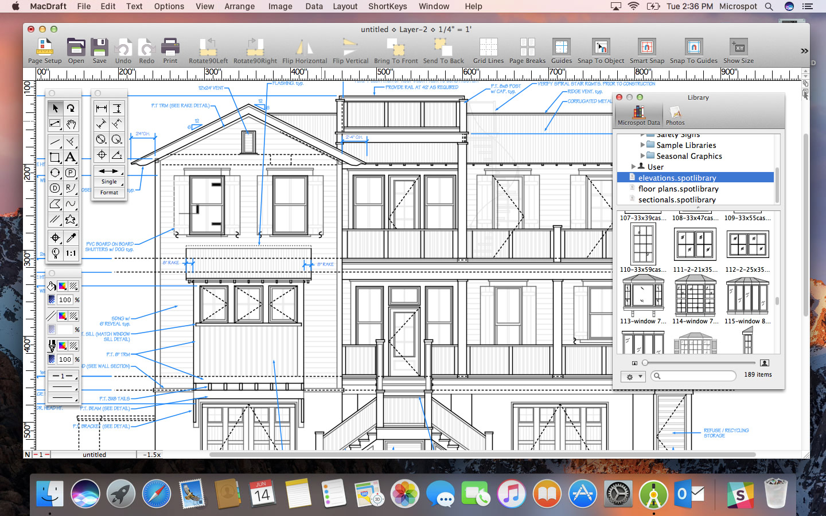Open the fill color swatch picker

coord(63,286)
